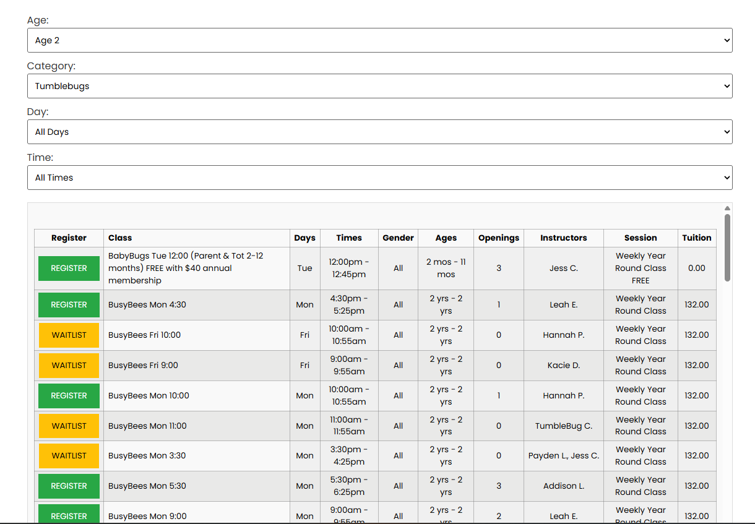Join waitlist for BusyBees Fri 10:00
The height and width of the screenshot is (524, 755).
[69, 335]
